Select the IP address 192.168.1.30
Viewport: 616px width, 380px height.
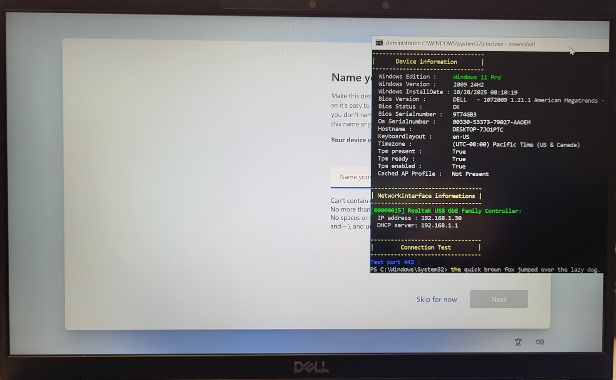pos(441,218)
